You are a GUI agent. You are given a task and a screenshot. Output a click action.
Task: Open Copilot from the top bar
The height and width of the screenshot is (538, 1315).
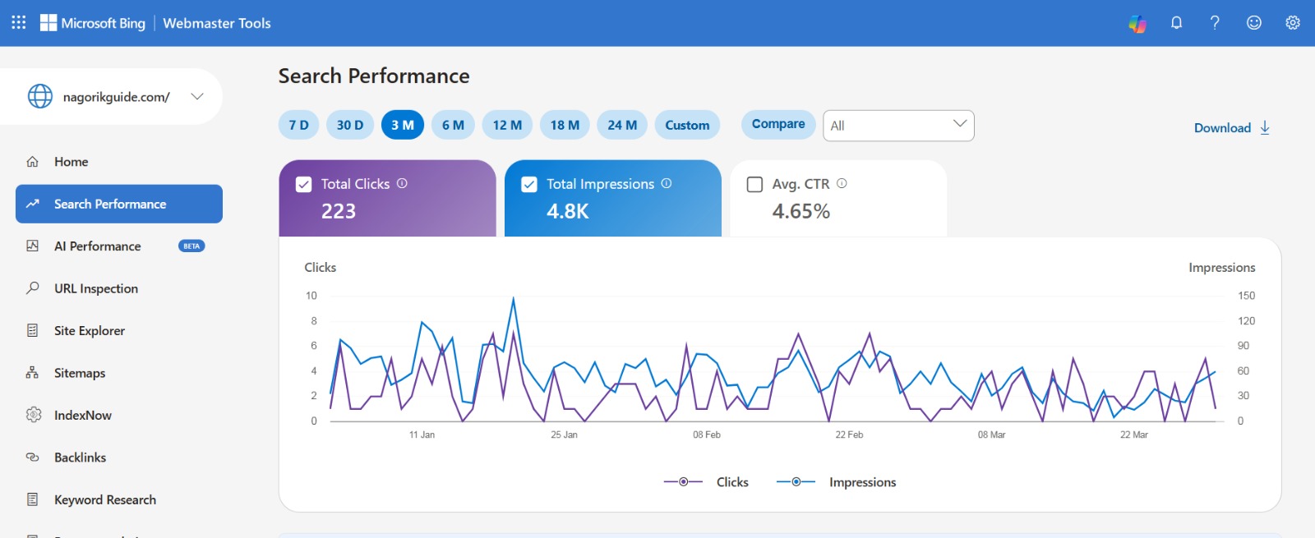click(1137, 23)
